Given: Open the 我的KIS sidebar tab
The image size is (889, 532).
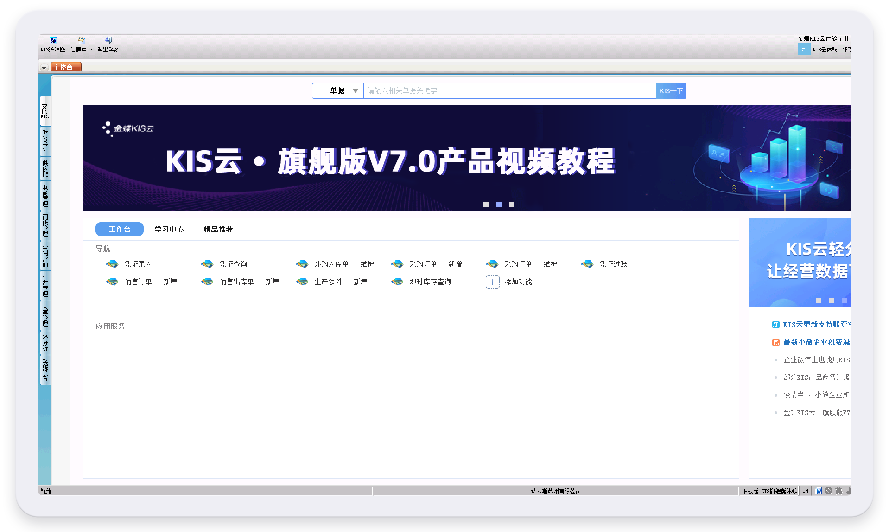Looking at the screenshot, I should [45, 111].
